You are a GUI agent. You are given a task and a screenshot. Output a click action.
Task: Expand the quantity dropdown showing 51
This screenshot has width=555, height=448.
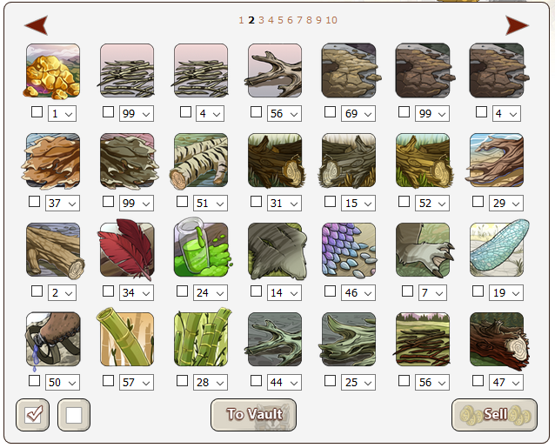coord(211,203)
